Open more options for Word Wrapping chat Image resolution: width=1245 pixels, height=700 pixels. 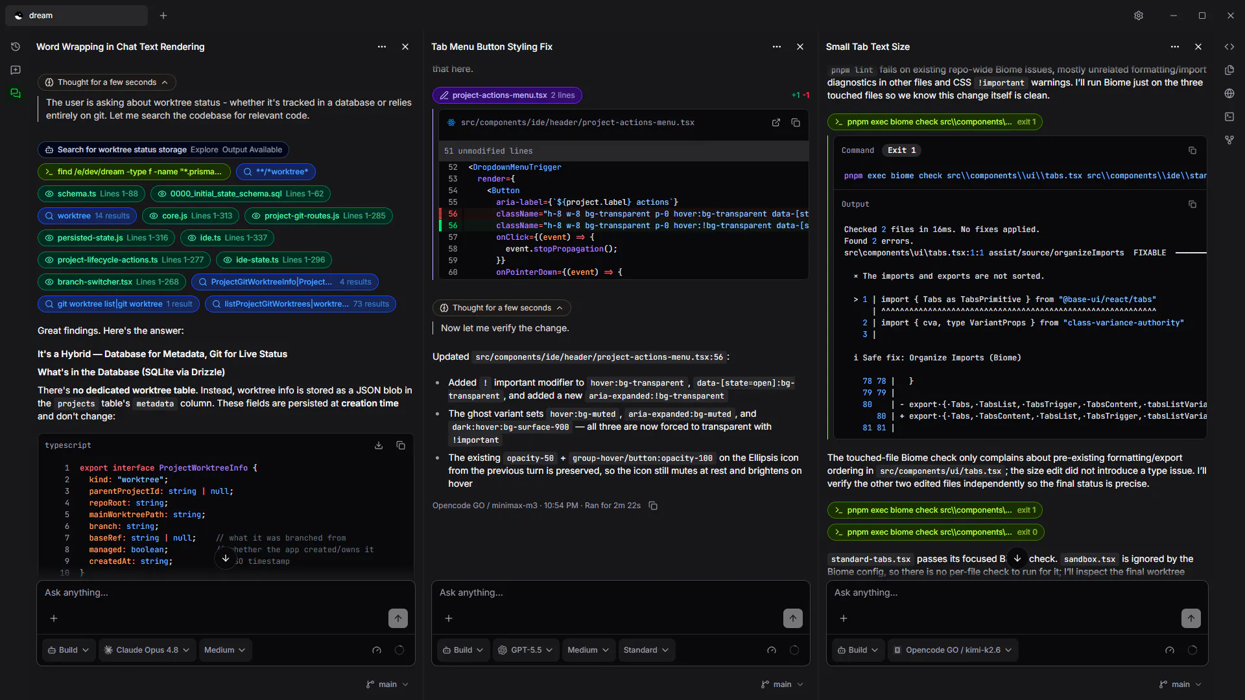382,47
